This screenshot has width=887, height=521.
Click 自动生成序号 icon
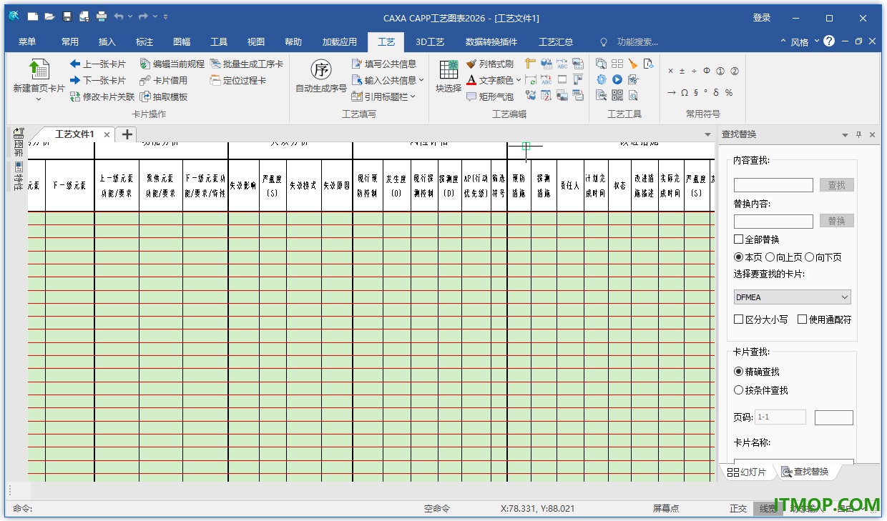[x=321, y=70]
